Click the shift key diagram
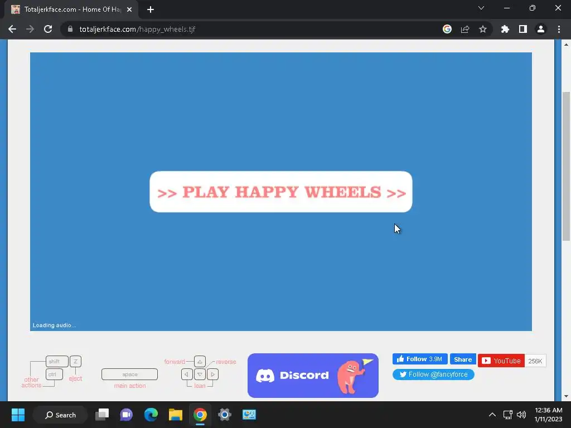This screenshot has height=428, width=571. click(x=57, y=361)
